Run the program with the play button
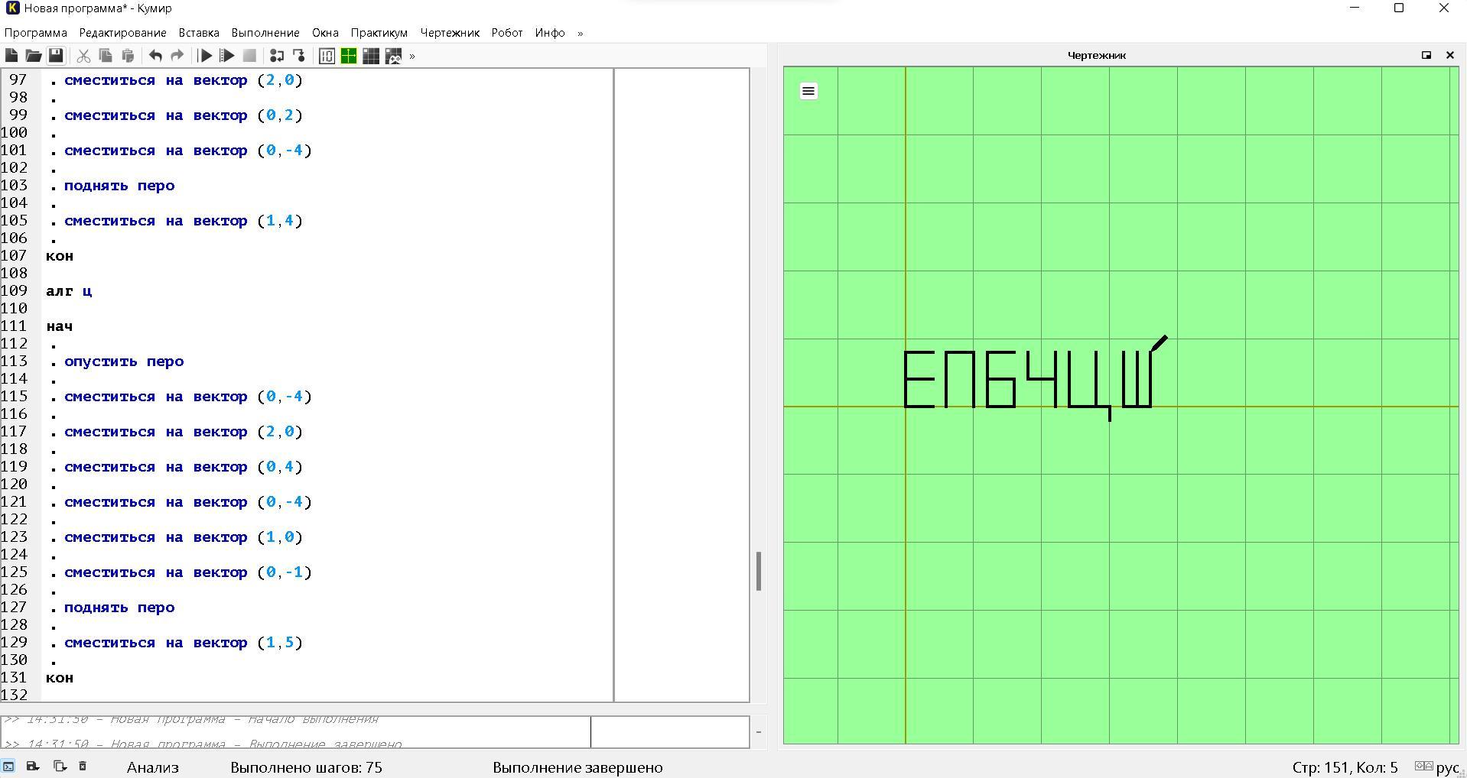The width and height of the screenshot is (1467, 778). point(205,56)
